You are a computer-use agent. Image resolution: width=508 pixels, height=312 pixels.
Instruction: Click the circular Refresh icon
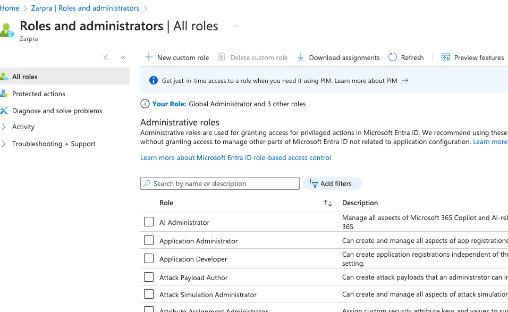(x=392, y=57)
